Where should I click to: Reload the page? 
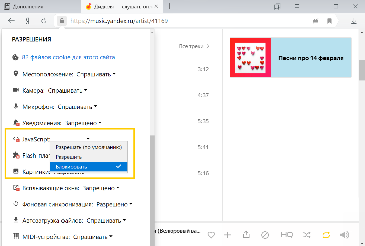pyautogui.click(x=44, y=21)
